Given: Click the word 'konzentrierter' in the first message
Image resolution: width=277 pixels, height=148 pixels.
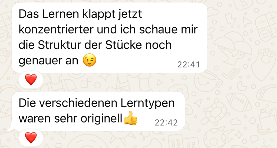Looking at the screenshot, I should (x=56, y=29).
